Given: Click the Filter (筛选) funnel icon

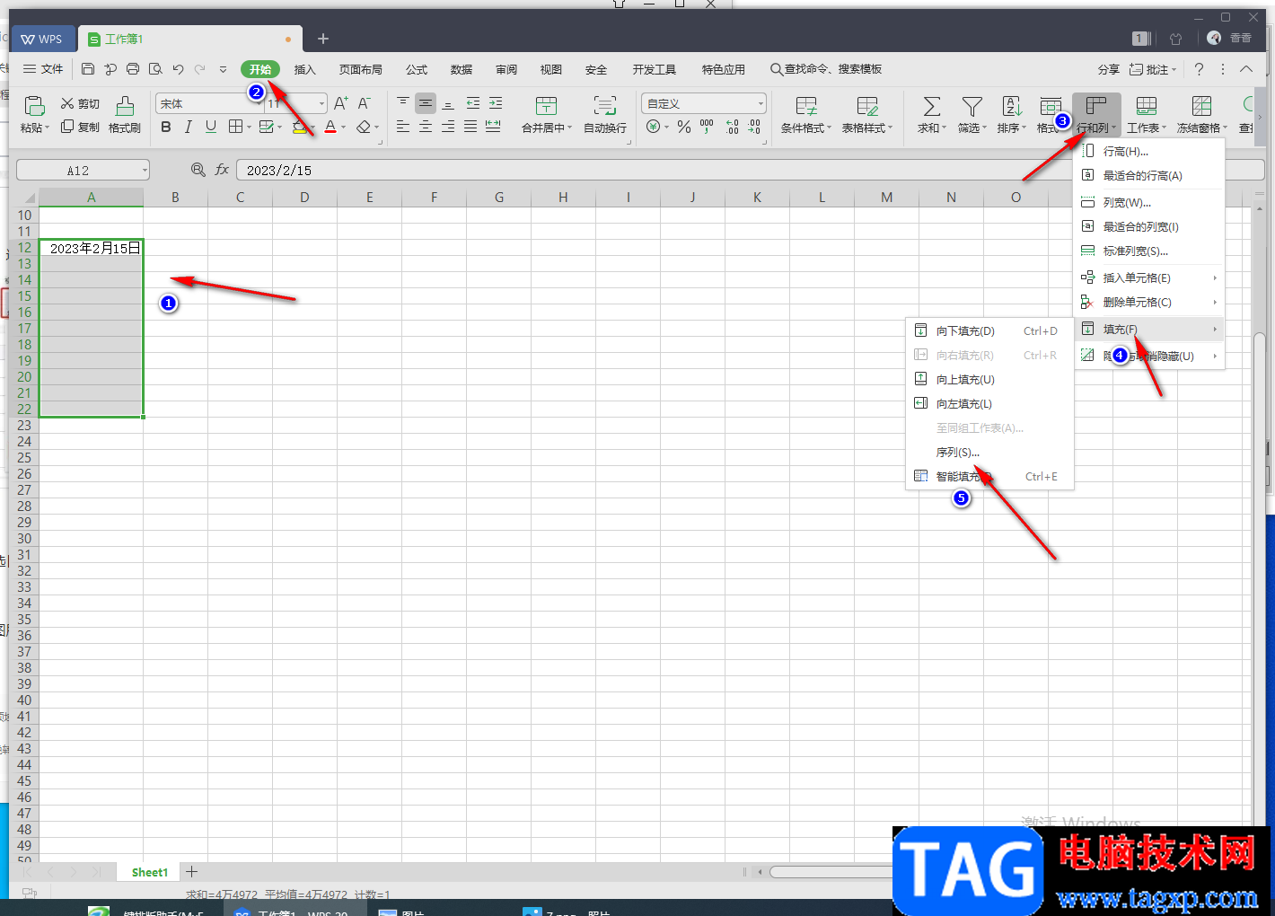Looking at the screenshot, I should point(972,107).
